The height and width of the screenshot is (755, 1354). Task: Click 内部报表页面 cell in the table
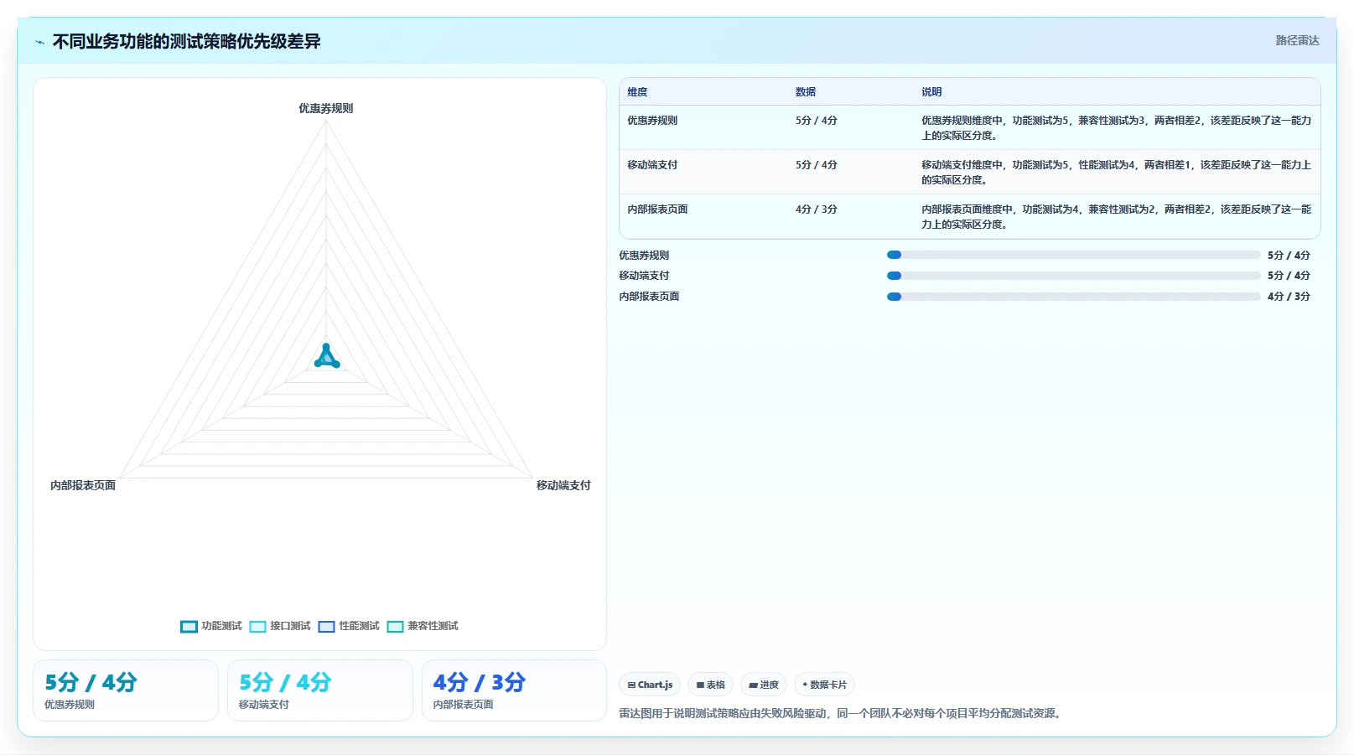click(657, 209)
